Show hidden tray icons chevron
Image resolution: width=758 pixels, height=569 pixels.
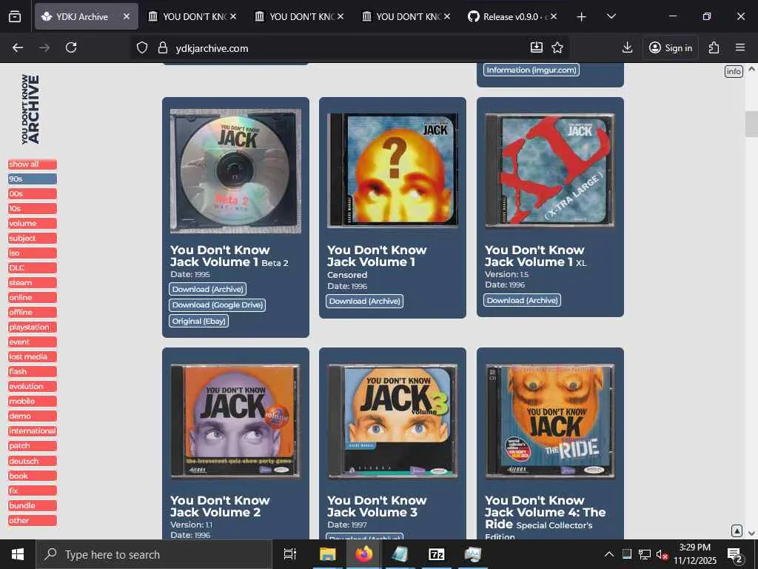(x=609, y=554)
